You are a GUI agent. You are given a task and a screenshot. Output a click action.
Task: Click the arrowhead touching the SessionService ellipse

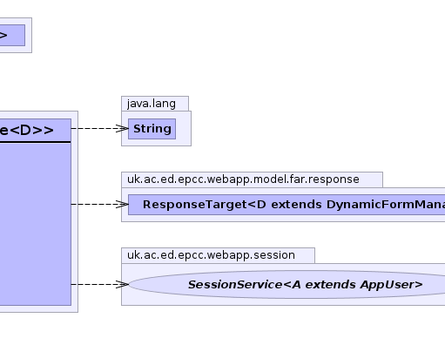[122, 284]
